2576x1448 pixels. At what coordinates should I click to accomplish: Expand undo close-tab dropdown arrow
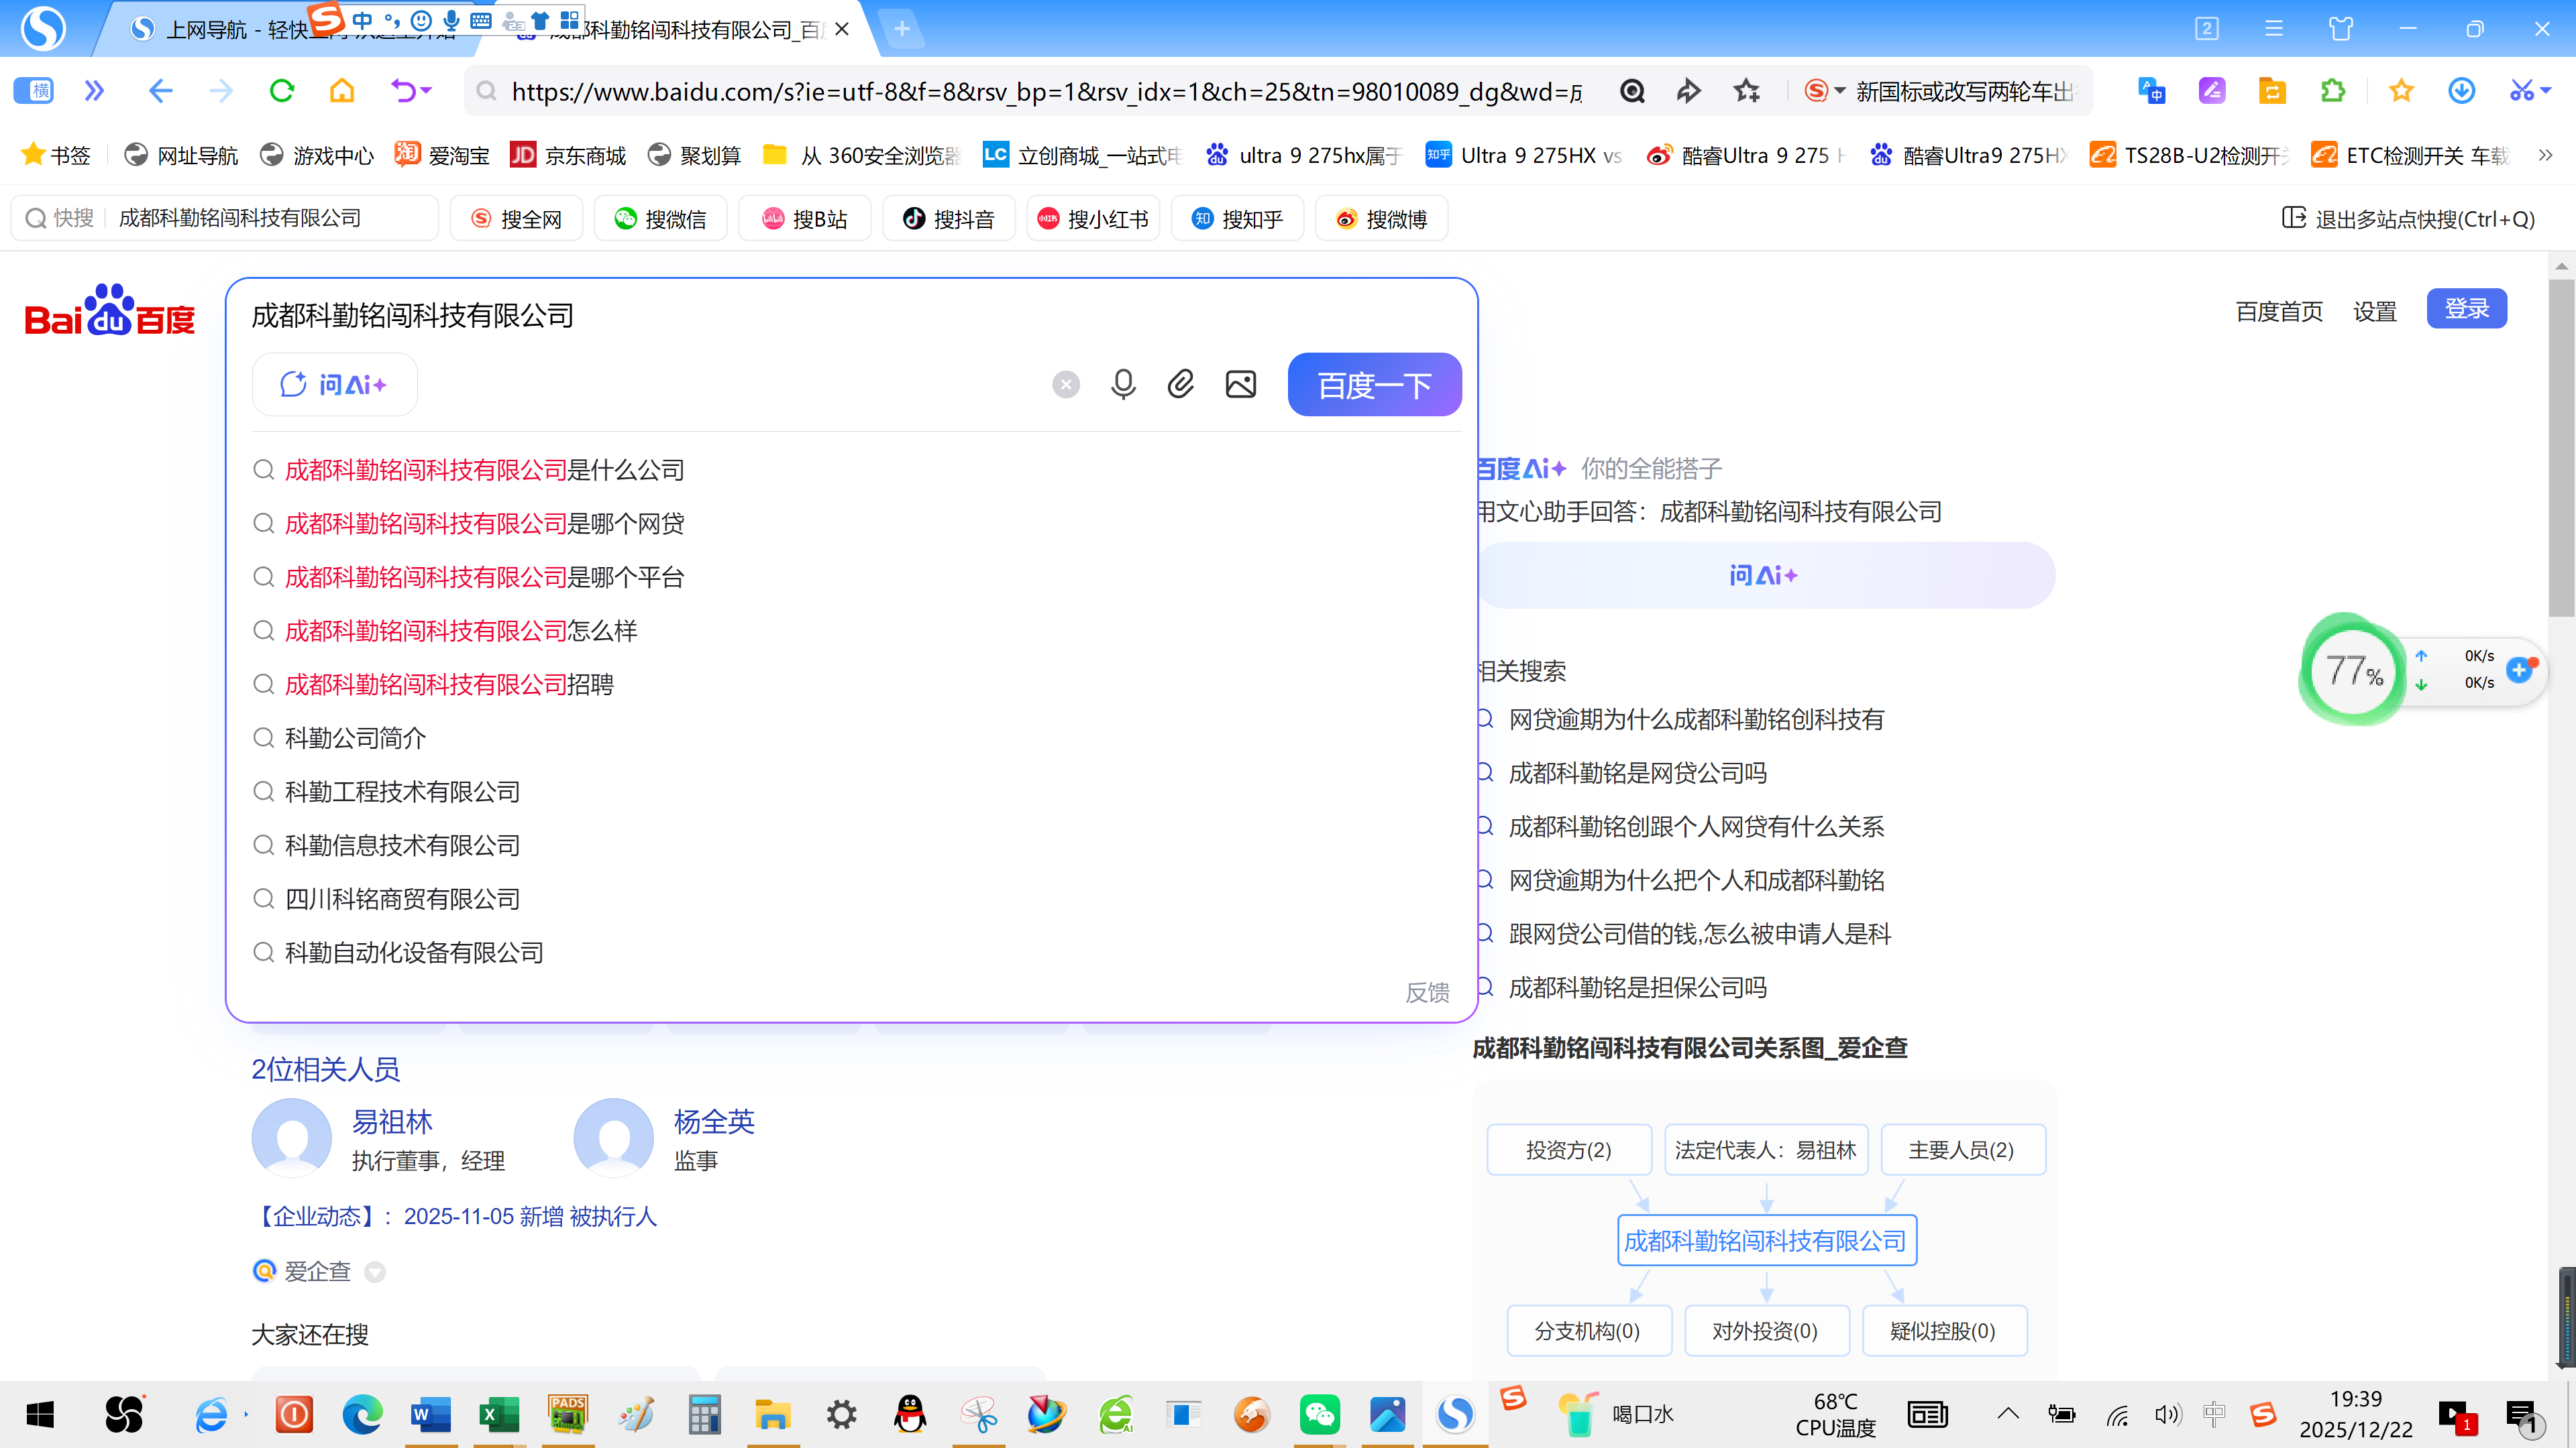(x=427, y=92)
